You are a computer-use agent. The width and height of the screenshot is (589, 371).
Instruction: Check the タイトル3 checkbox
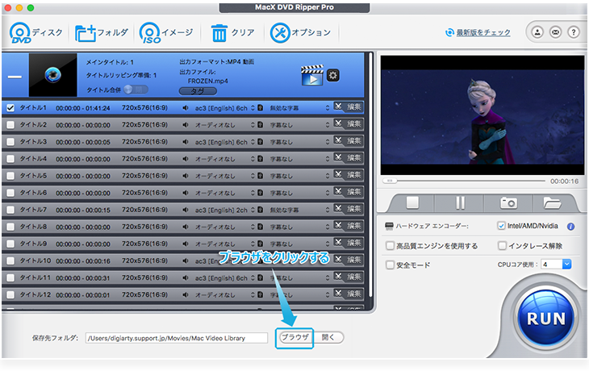click(10, 142)
